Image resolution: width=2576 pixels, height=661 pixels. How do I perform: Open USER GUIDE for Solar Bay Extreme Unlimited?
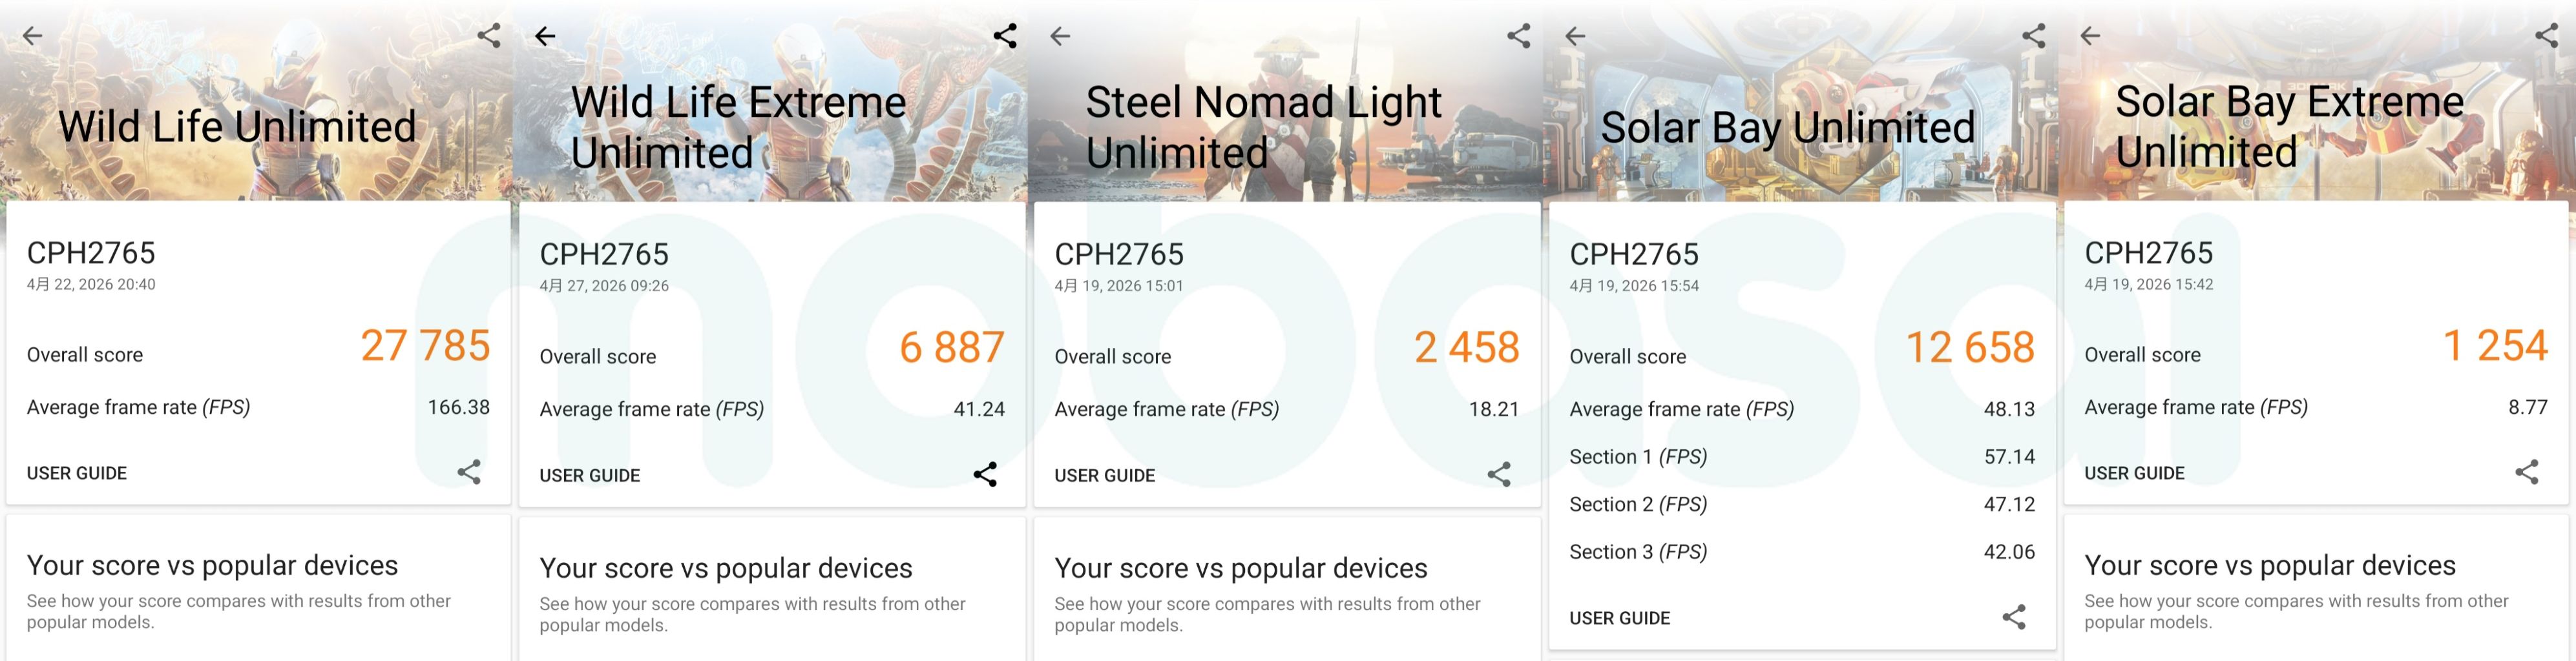[x=2134, y=473]
